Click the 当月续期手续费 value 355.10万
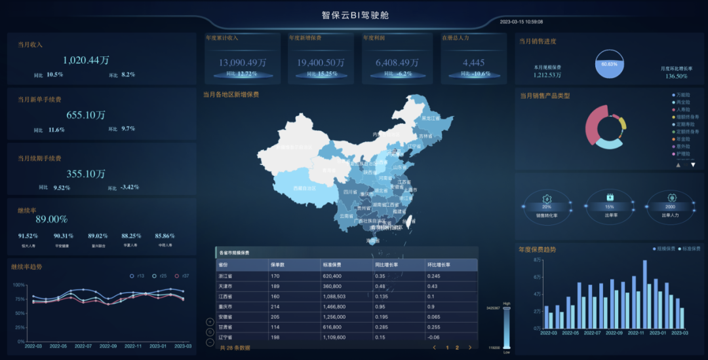 click(x=86, y=174)
